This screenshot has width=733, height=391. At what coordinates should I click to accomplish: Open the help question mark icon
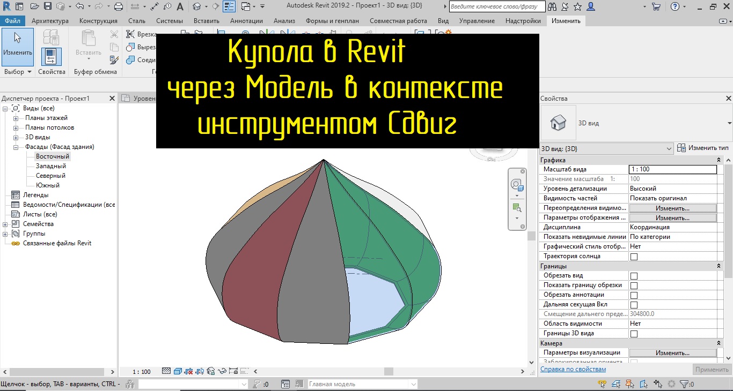point(675,7)
